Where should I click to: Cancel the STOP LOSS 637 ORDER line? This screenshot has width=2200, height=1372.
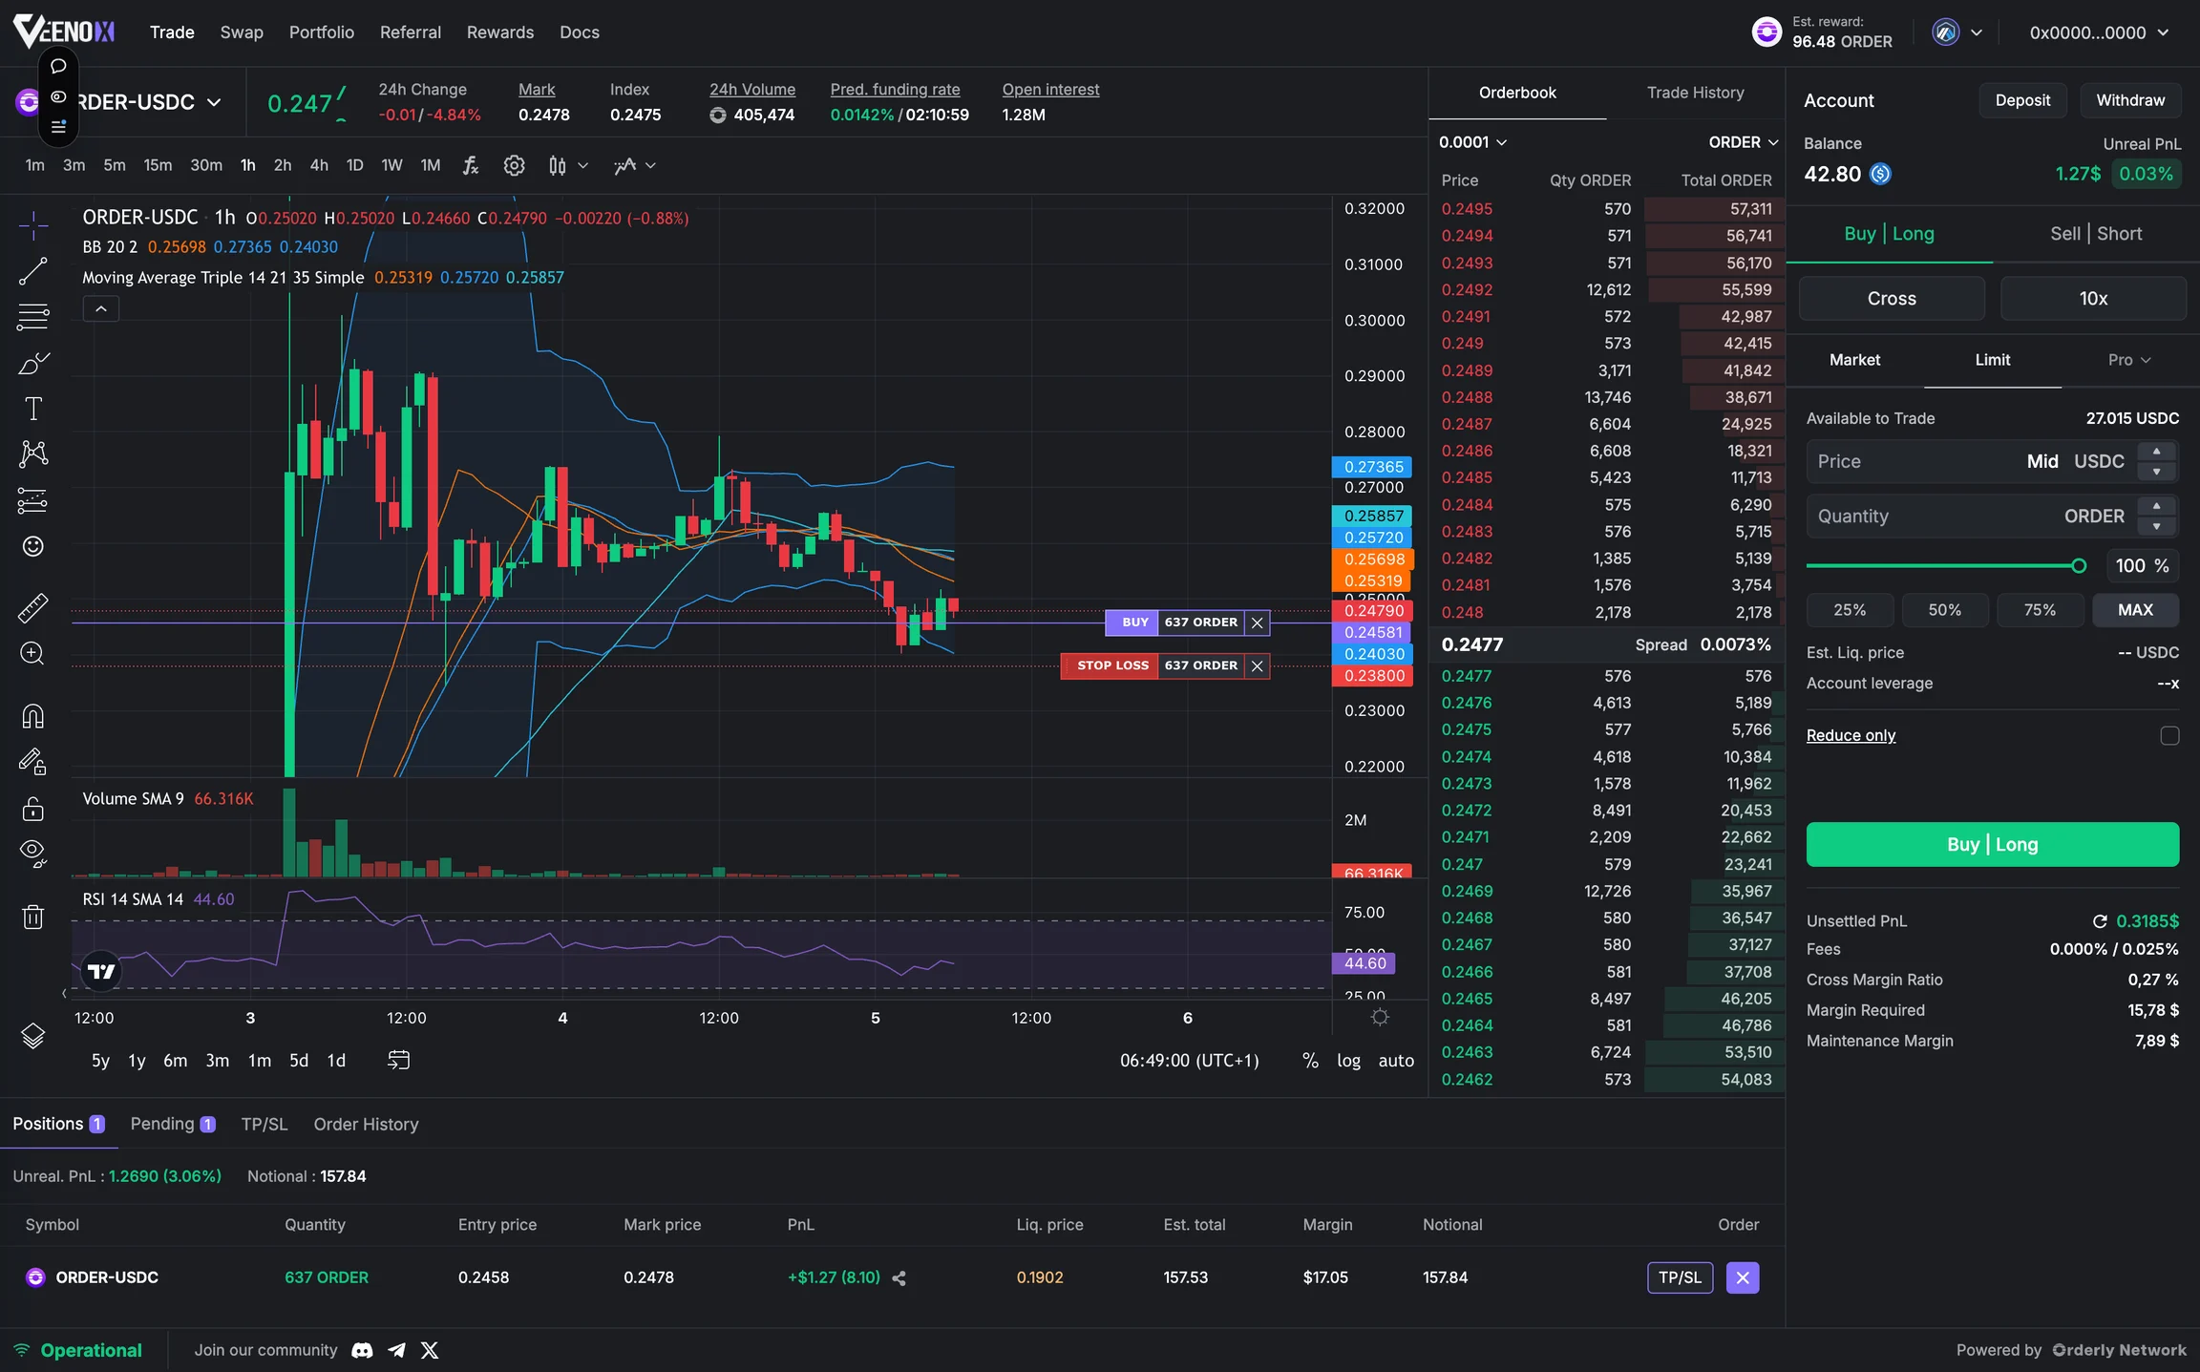(1258, 666)
